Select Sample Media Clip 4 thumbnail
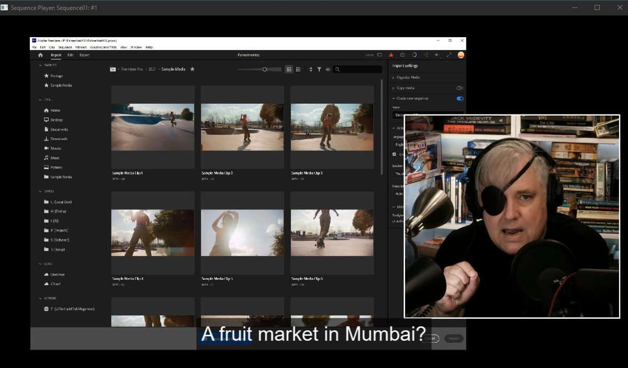 153,233
